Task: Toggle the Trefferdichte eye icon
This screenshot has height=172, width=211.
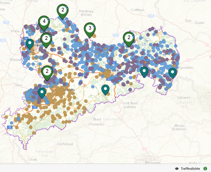Action: pos(177,168)
